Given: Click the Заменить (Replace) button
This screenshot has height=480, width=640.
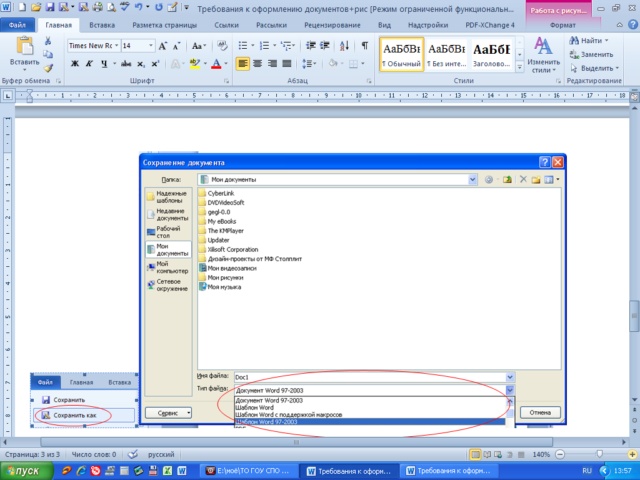Looking at the screenshot, I should 591,54.
